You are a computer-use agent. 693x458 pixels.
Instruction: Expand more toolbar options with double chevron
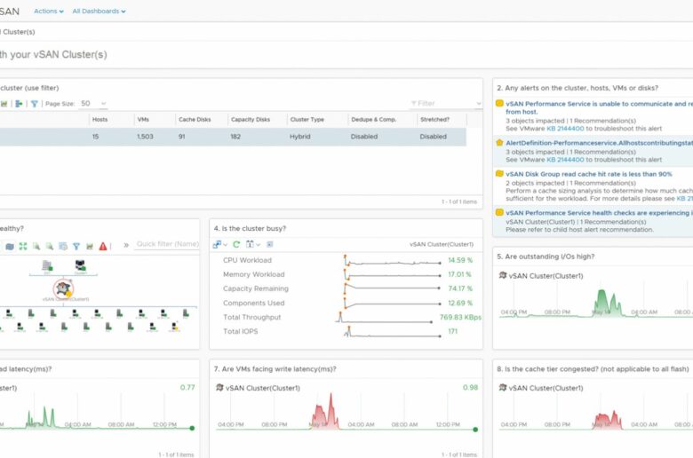126,245
